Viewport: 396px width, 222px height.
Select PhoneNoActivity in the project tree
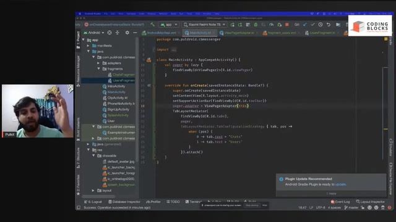click(119, 104)
